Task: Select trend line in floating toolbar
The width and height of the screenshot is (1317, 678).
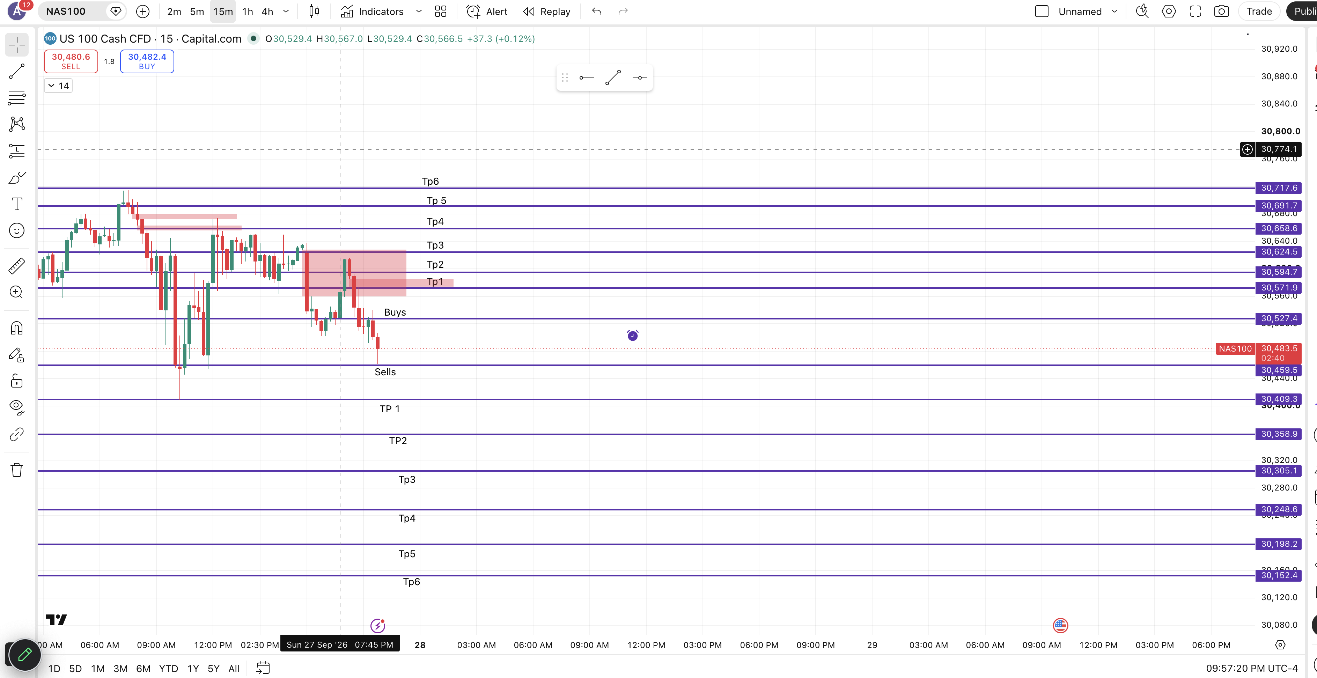Action: (613, 78)
